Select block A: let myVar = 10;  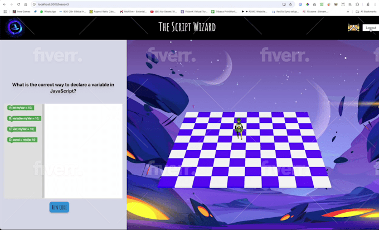(x=21, y=108)
